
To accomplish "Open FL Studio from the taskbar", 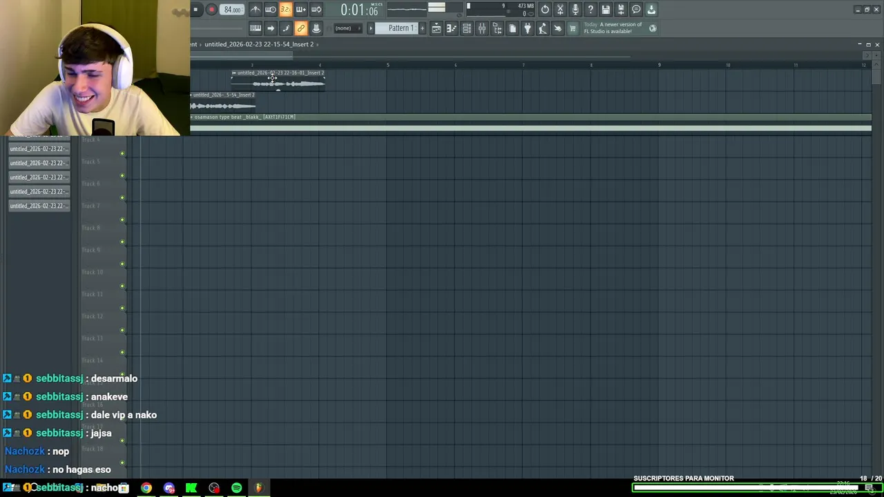I will coord(259,488).
